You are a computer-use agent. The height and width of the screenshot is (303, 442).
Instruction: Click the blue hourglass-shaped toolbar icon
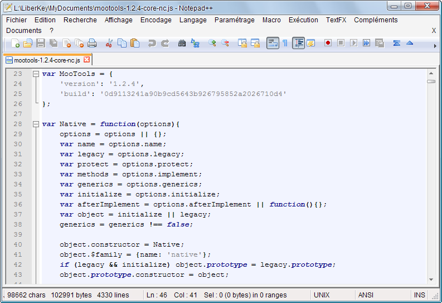click(397, 43)
